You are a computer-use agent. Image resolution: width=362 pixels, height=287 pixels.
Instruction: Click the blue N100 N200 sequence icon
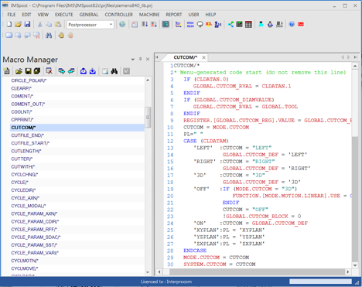(190, 24)
